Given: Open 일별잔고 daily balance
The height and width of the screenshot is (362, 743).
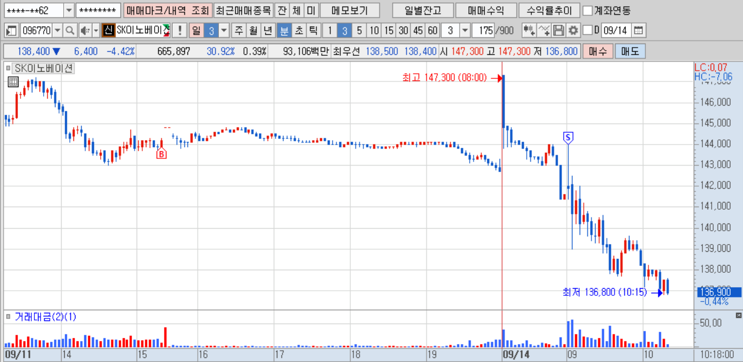Looking at the screenshot, I should coord(422,10).
